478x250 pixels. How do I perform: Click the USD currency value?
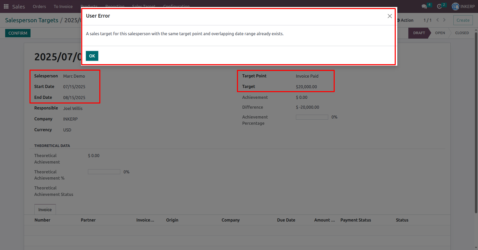[x=67, y=130]
